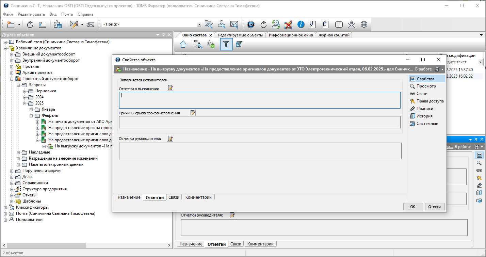Click the blue round TDMS logo toolbar icon

(251, 25)
